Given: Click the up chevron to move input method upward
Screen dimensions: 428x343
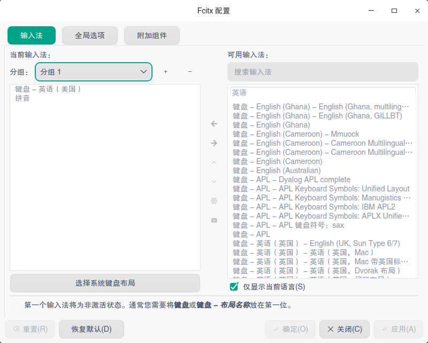Looking at the screenshot, I should coord(214,162).
